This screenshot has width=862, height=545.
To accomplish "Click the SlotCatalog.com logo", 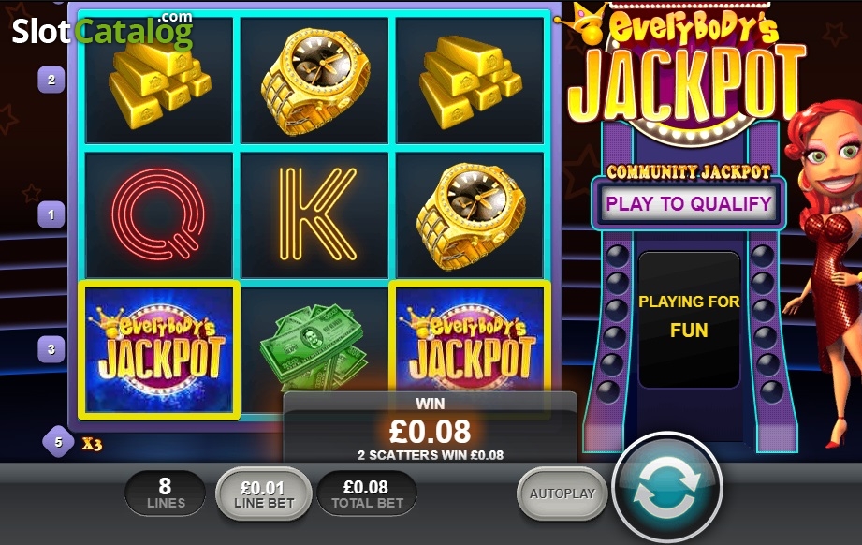I will coord(103,30).
